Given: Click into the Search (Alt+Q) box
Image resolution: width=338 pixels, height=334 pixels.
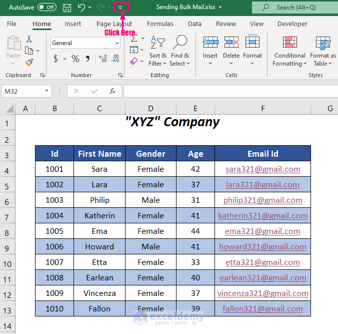Looking at the screenshot, I should click(x=295, y=8).
